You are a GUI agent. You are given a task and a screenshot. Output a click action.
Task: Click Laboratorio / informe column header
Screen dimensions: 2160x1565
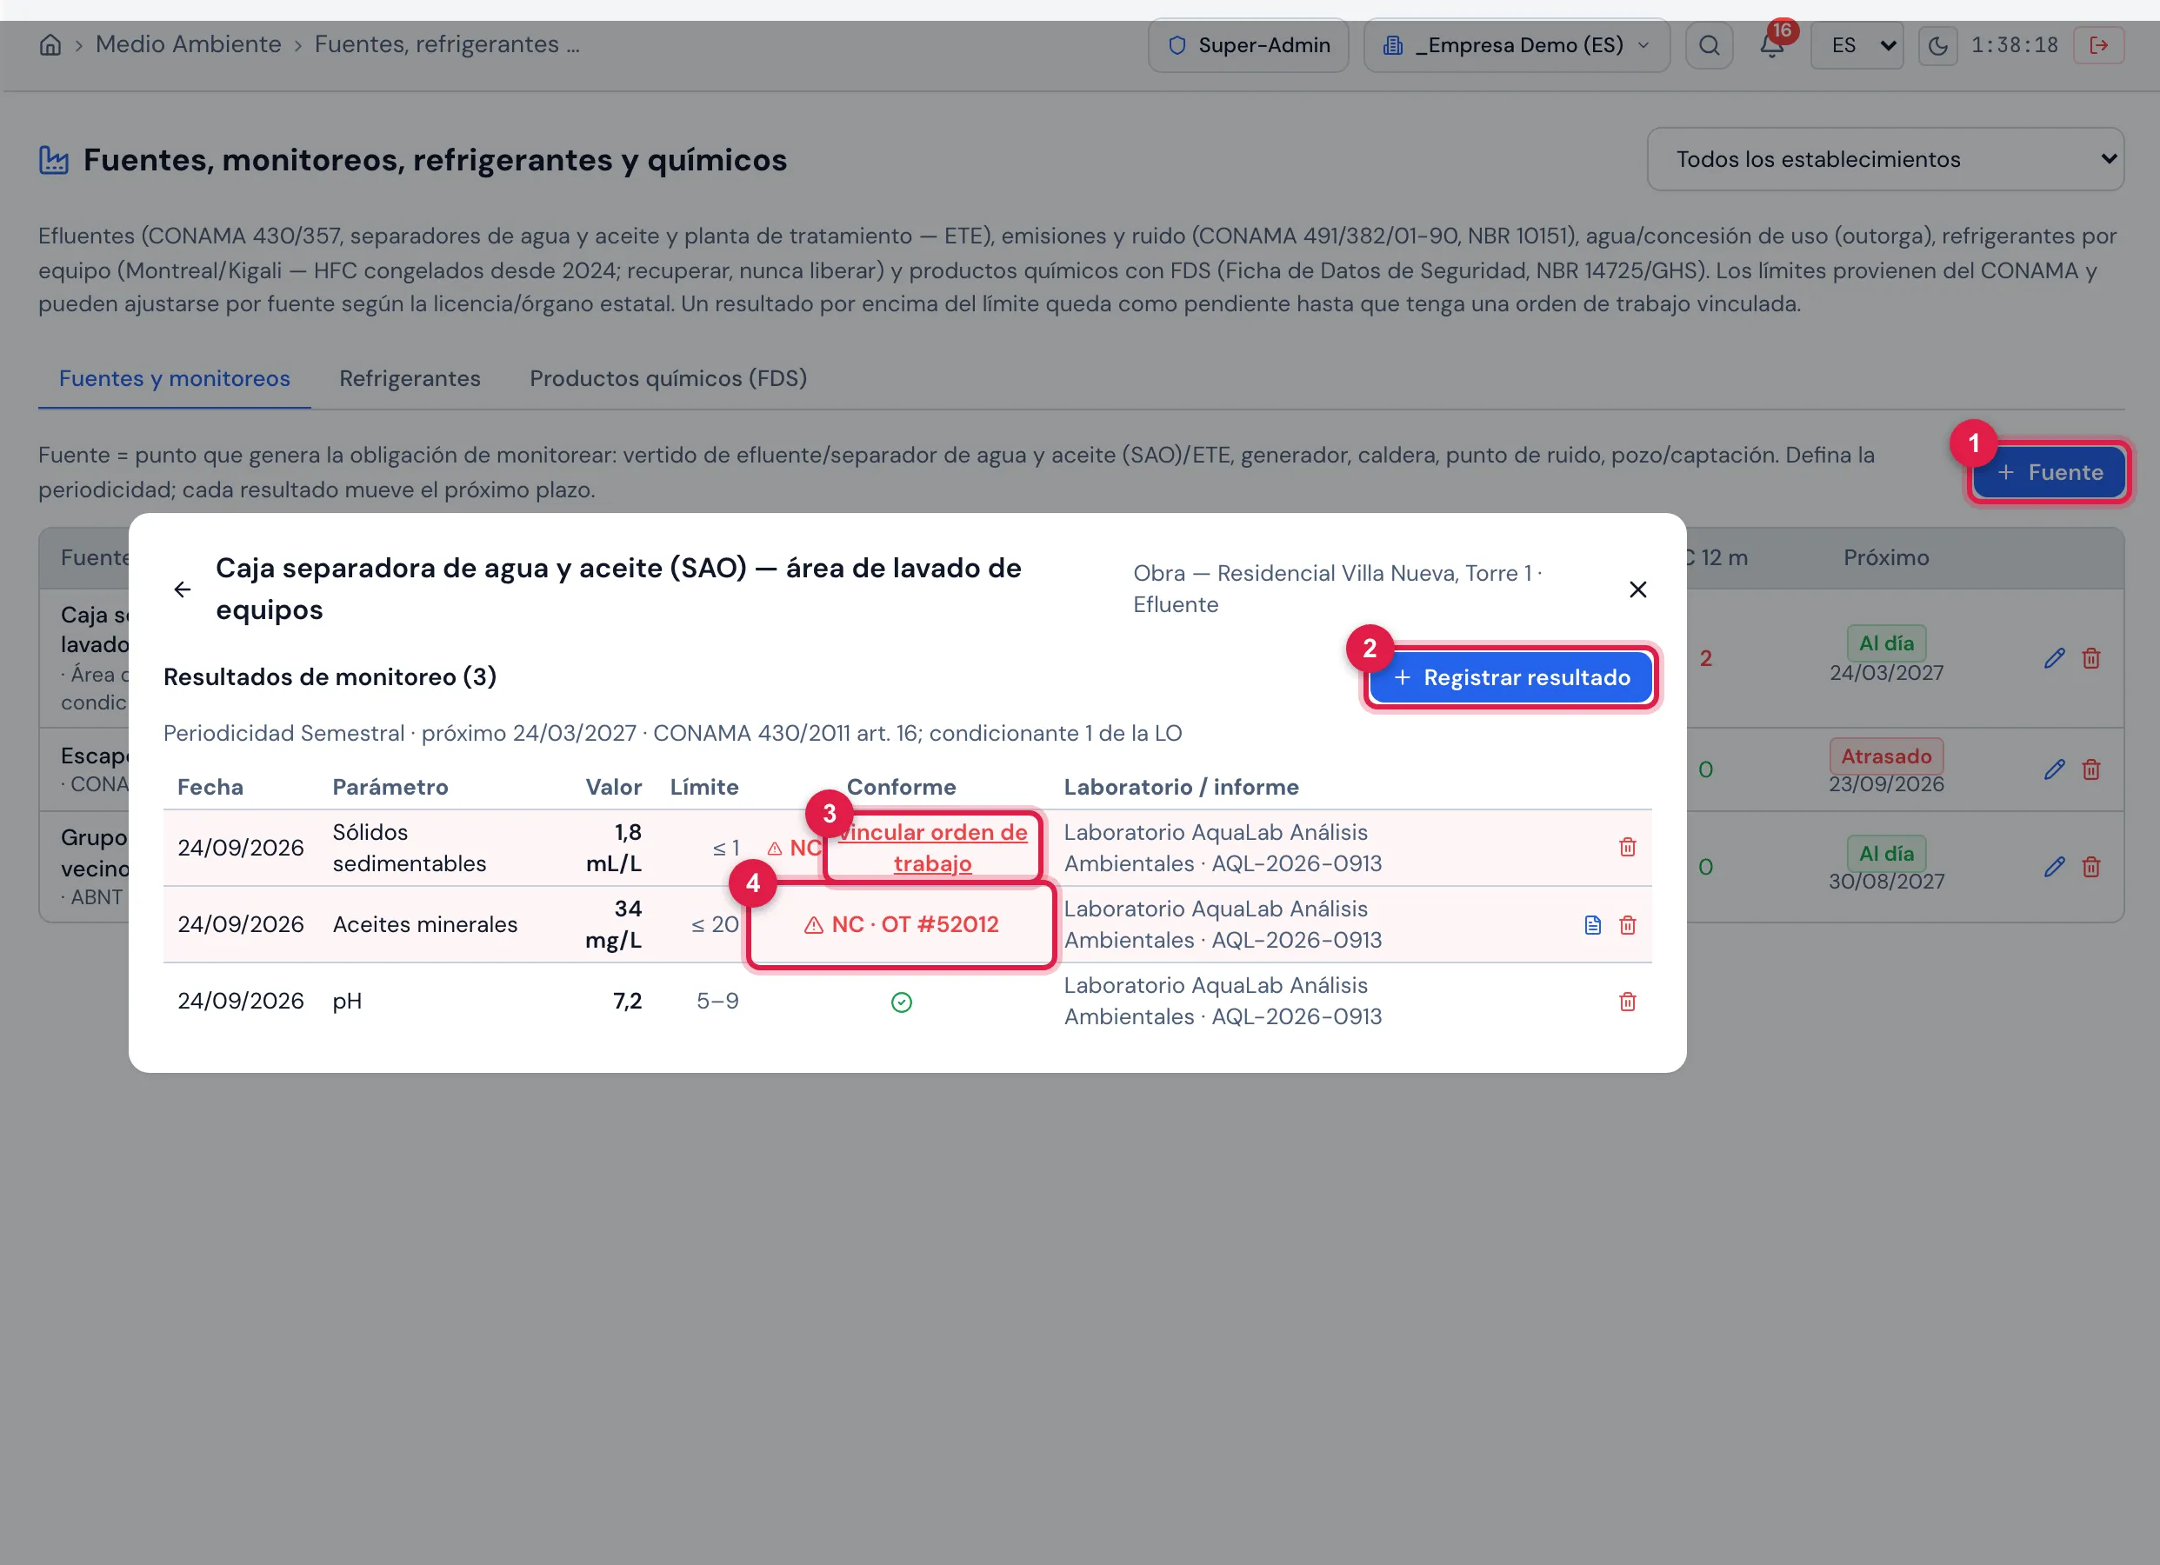[x=1181, y=787]
